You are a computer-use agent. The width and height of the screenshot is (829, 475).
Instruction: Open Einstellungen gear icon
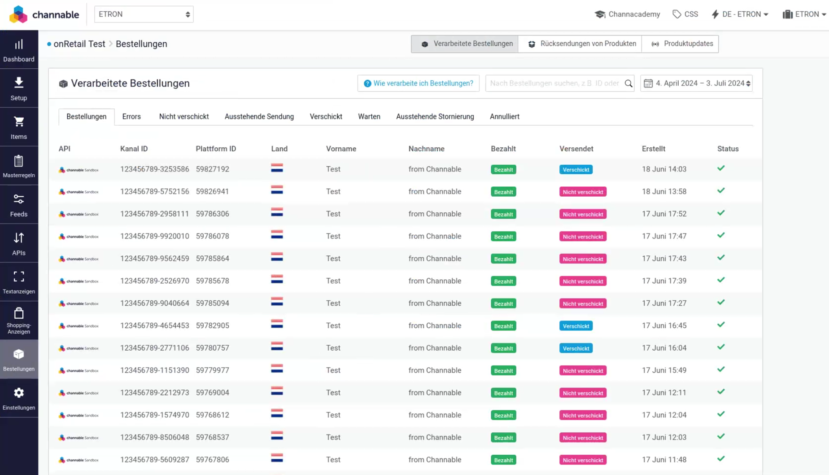(19, 398)
